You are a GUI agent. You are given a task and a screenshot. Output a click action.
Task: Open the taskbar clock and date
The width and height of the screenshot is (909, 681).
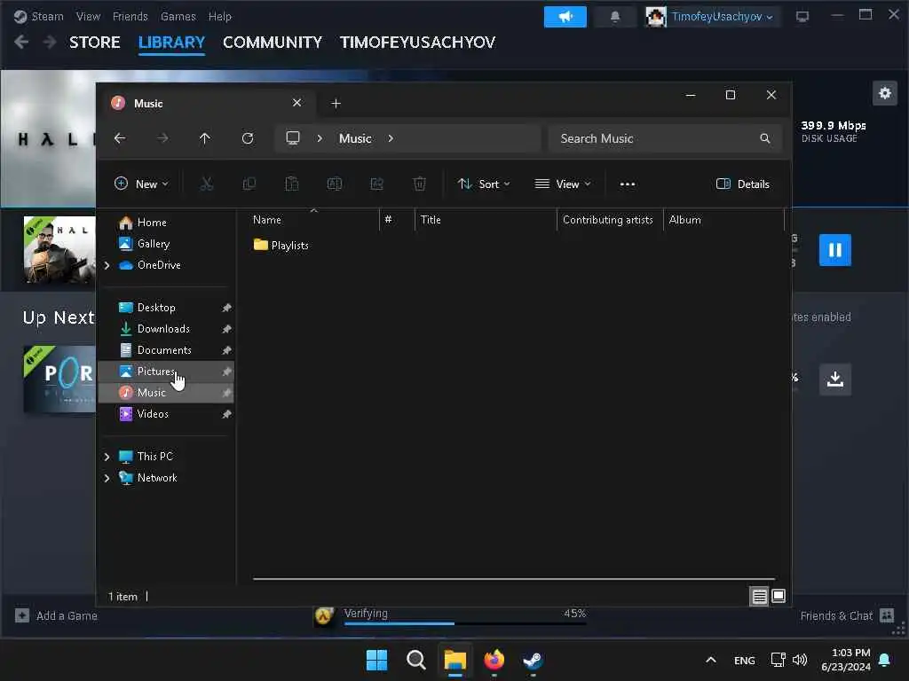[845, 660]
